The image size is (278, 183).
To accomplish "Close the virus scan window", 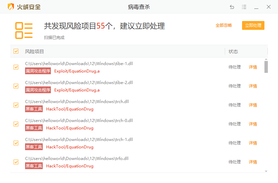I will click(x=269, y=7).
